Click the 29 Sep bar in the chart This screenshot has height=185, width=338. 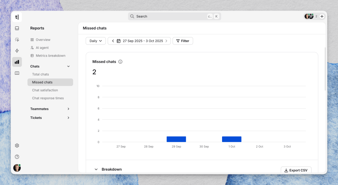pos(176,139)
